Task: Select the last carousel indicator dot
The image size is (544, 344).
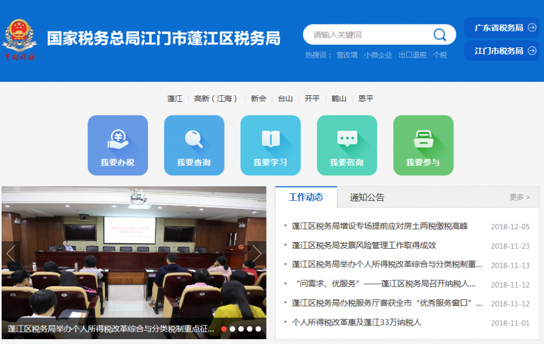Action: click(258, 329)
